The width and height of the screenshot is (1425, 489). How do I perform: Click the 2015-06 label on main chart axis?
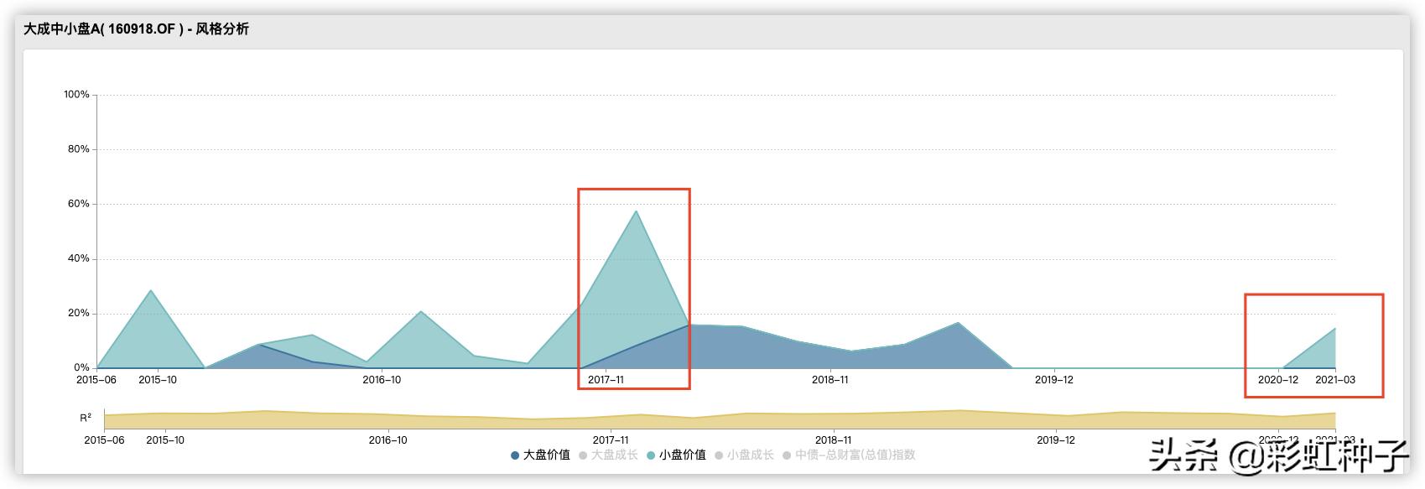pyautogui.click(x=96, y=380)
